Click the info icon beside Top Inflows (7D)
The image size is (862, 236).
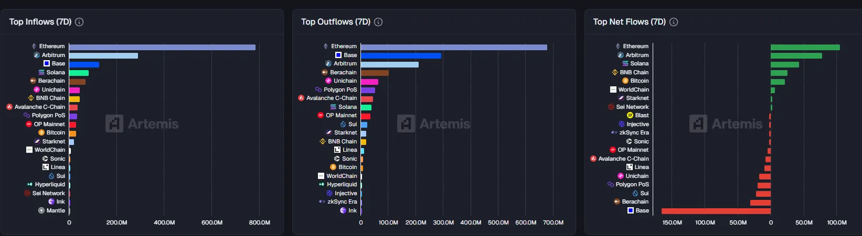79,22
